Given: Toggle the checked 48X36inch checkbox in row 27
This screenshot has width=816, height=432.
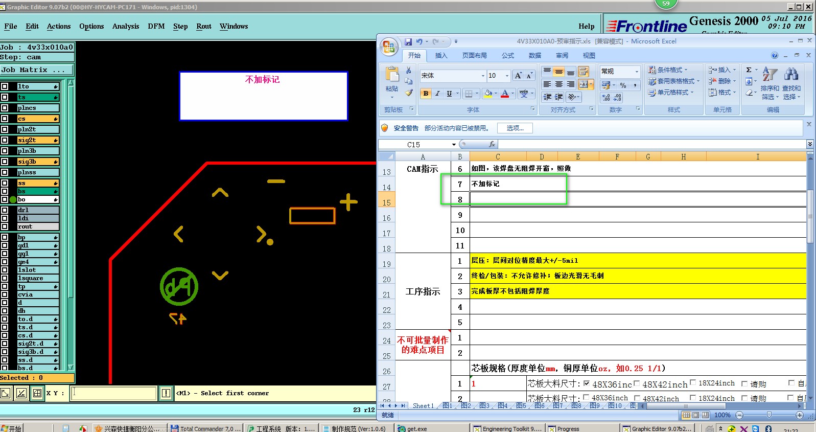Looking at the screenshot, I should point(586,383).
